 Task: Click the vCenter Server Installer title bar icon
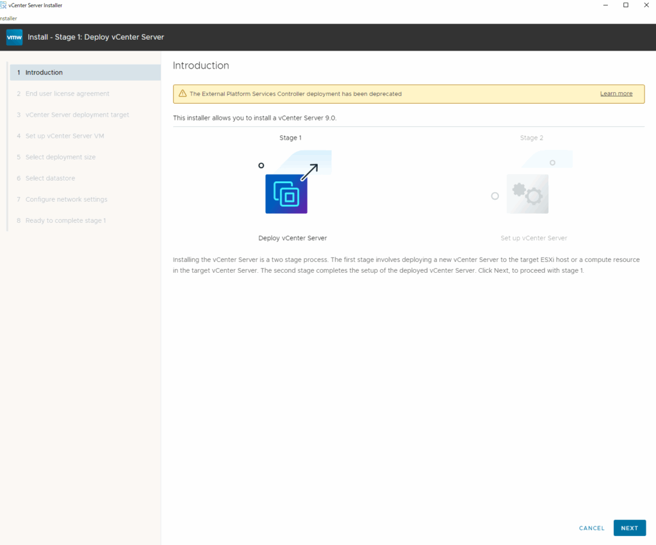(3, 5)
